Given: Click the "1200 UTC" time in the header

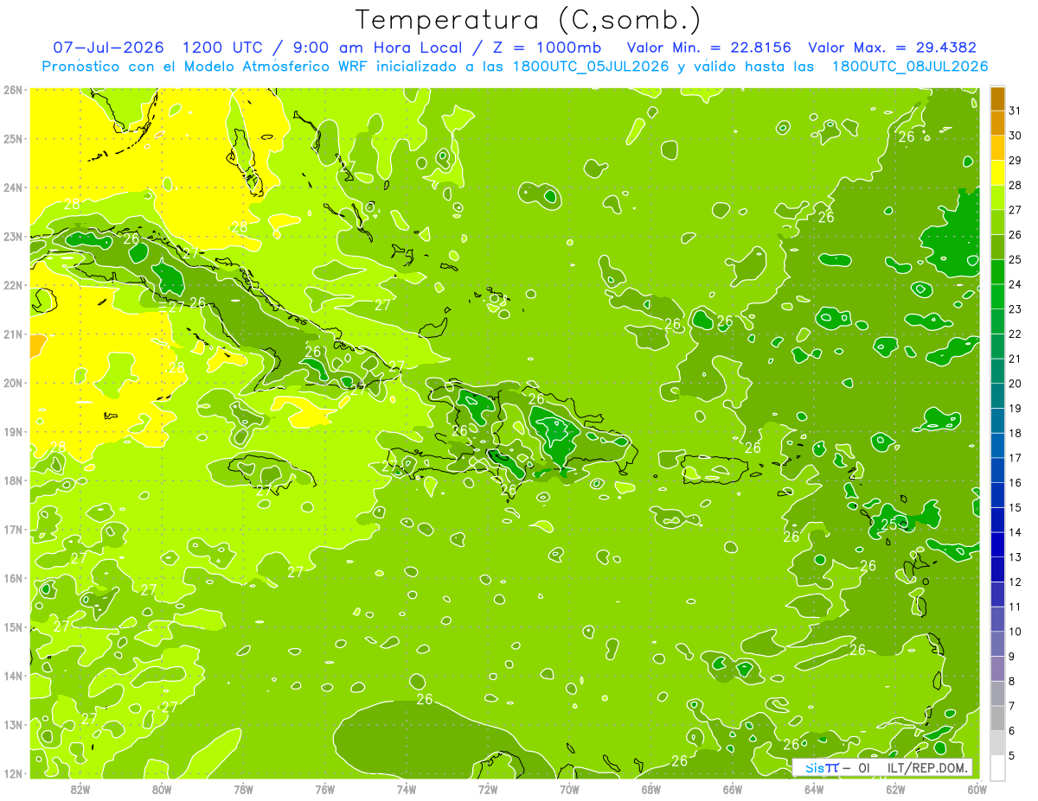Looking at the screenshot, I should pyautogui.click(x=222, y=48).
